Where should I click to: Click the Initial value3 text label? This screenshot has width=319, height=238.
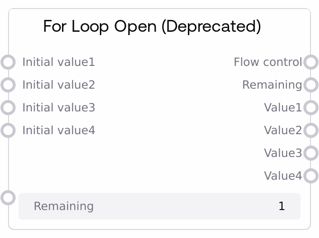[x=59, y=108]
